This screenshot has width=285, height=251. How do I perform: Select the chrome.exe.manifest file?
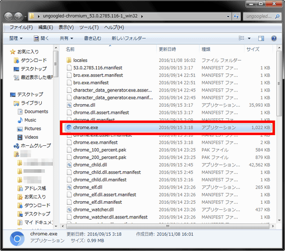(96, 142)
